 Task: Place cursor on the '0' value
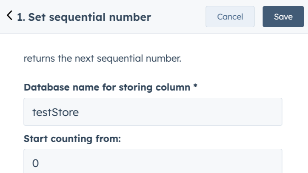35,163
